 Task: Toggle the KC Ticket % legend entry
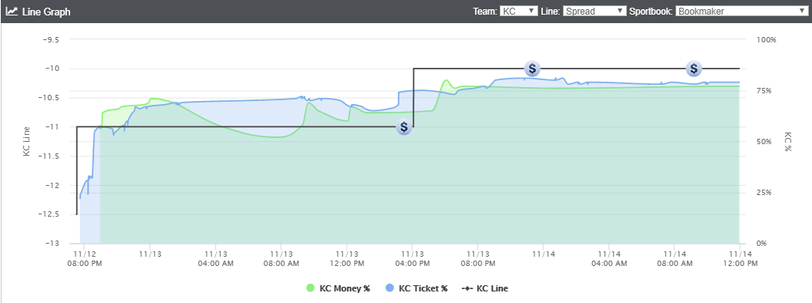[416, 288]
